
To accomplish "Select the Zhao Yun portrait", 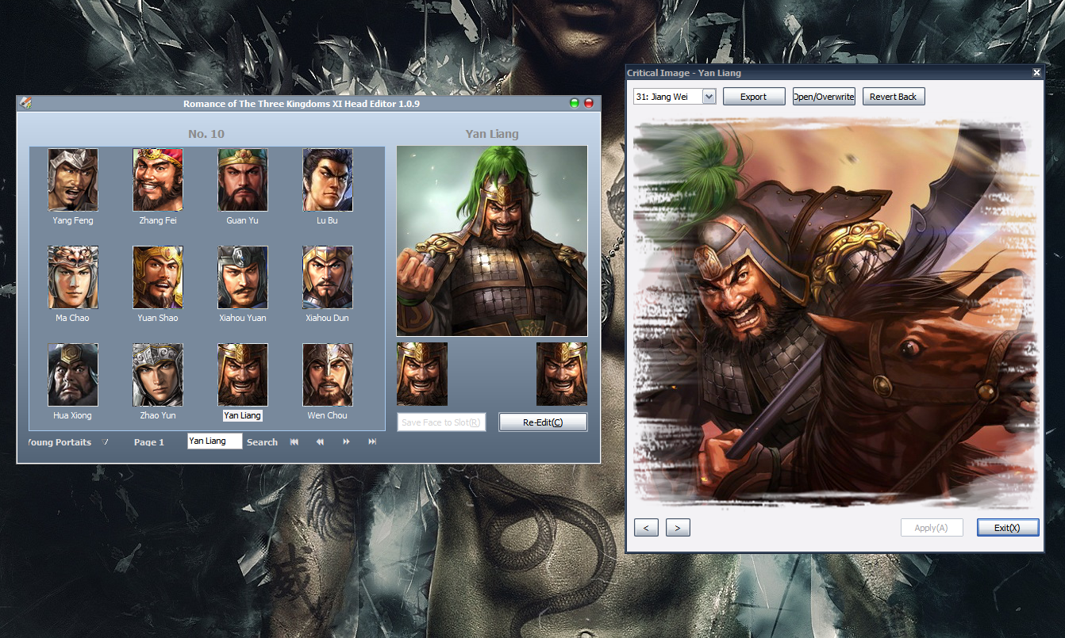I will coord(158,374).
